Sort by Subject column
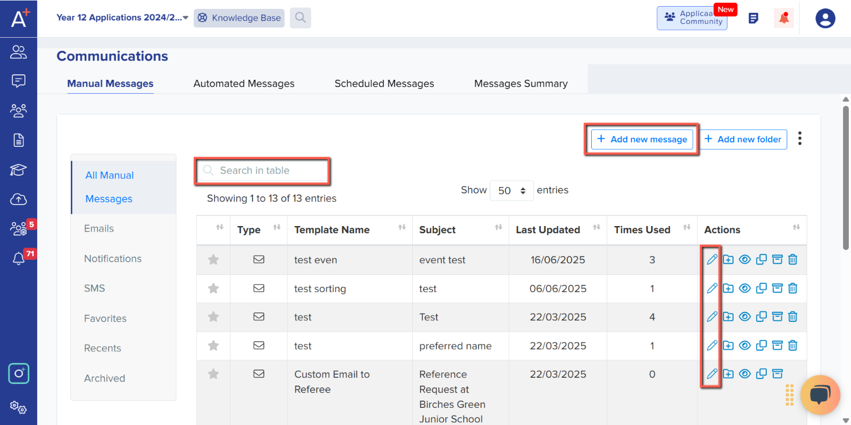 [x=460, y=230]
